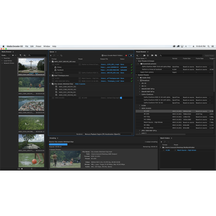
Task: Remove the selected Queue item
Action: (58, 55)
